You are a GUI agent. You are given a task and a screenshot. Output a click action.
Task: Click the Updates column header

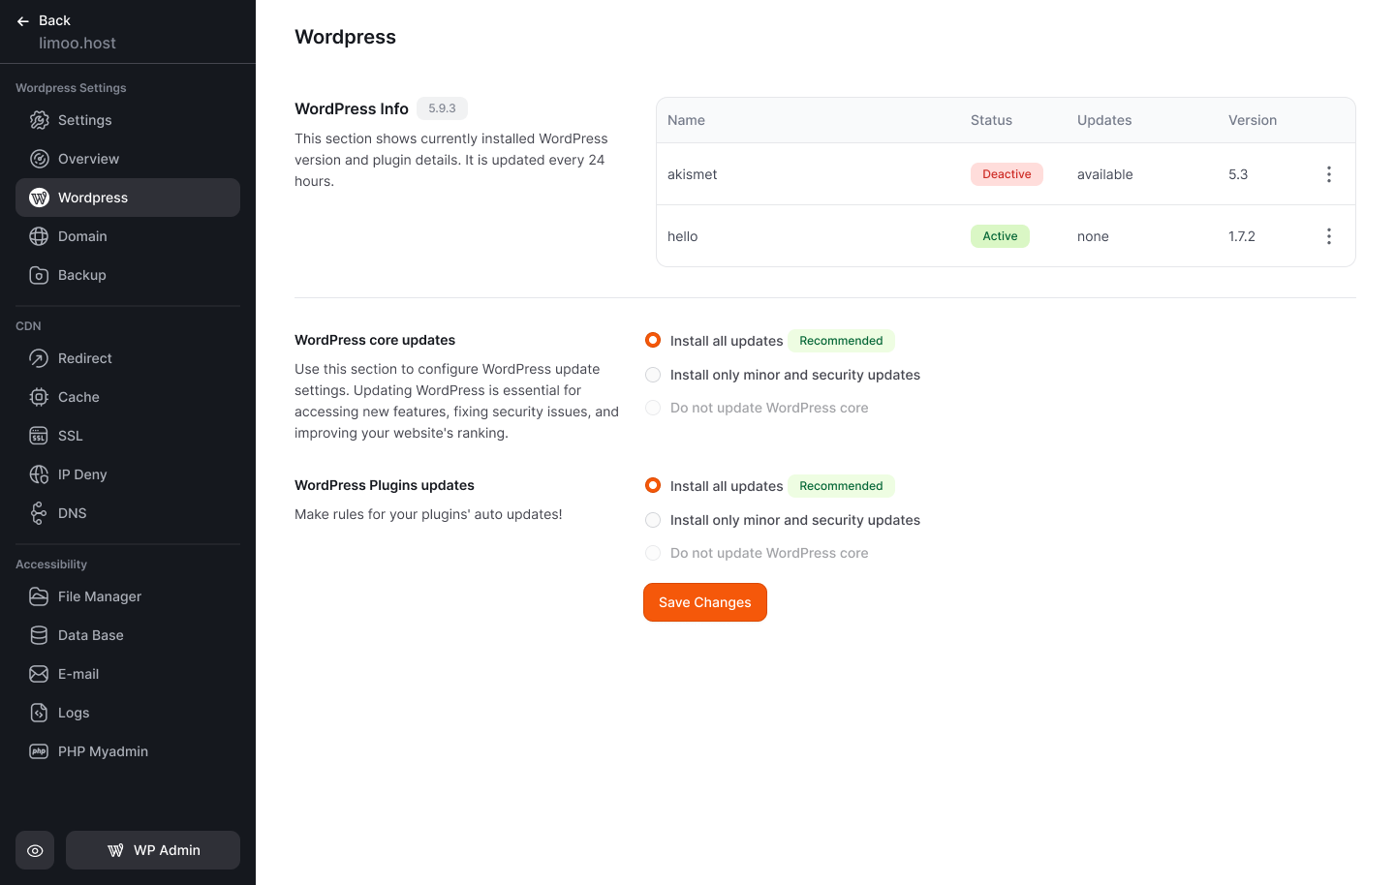tap(1104, 120)
